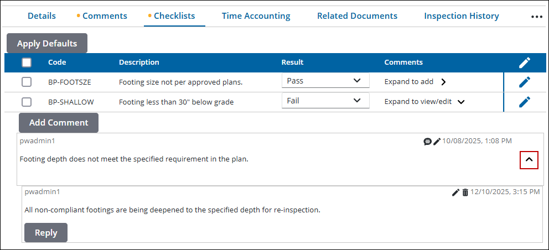Image resolution: width=549 pixels, height=250 pixels.
Task: Edit the BP-SHALLOW row with its pencil icon
Action: pyautogui.click(x=524, y=102)
